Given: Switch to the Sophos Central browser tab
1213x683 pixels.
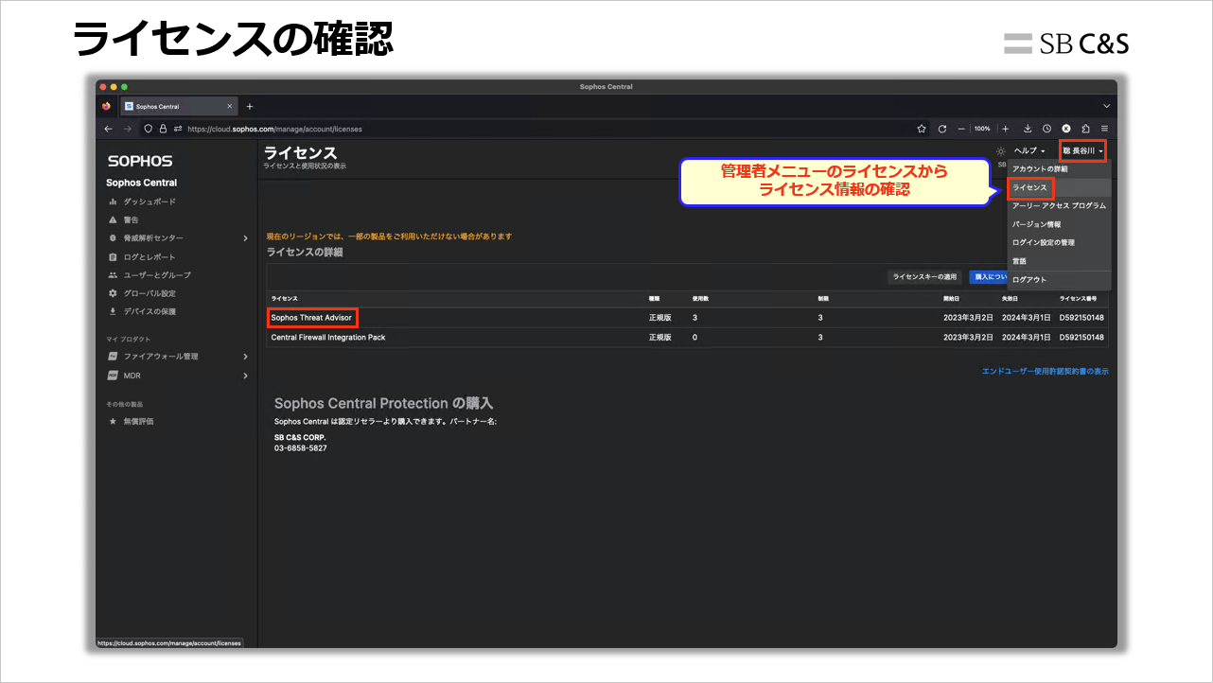Looking at the screenshot, I should [x=179, y=106].
